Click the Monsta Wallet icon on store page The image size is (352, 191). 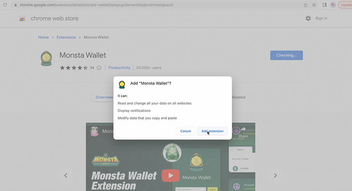click(46, 59)
